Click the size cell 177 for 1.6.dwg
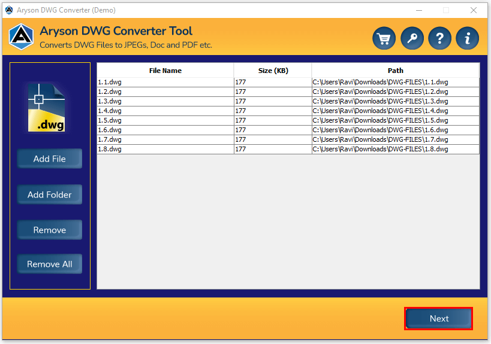The height and width of the screenshot is (344, 491). 273,130
